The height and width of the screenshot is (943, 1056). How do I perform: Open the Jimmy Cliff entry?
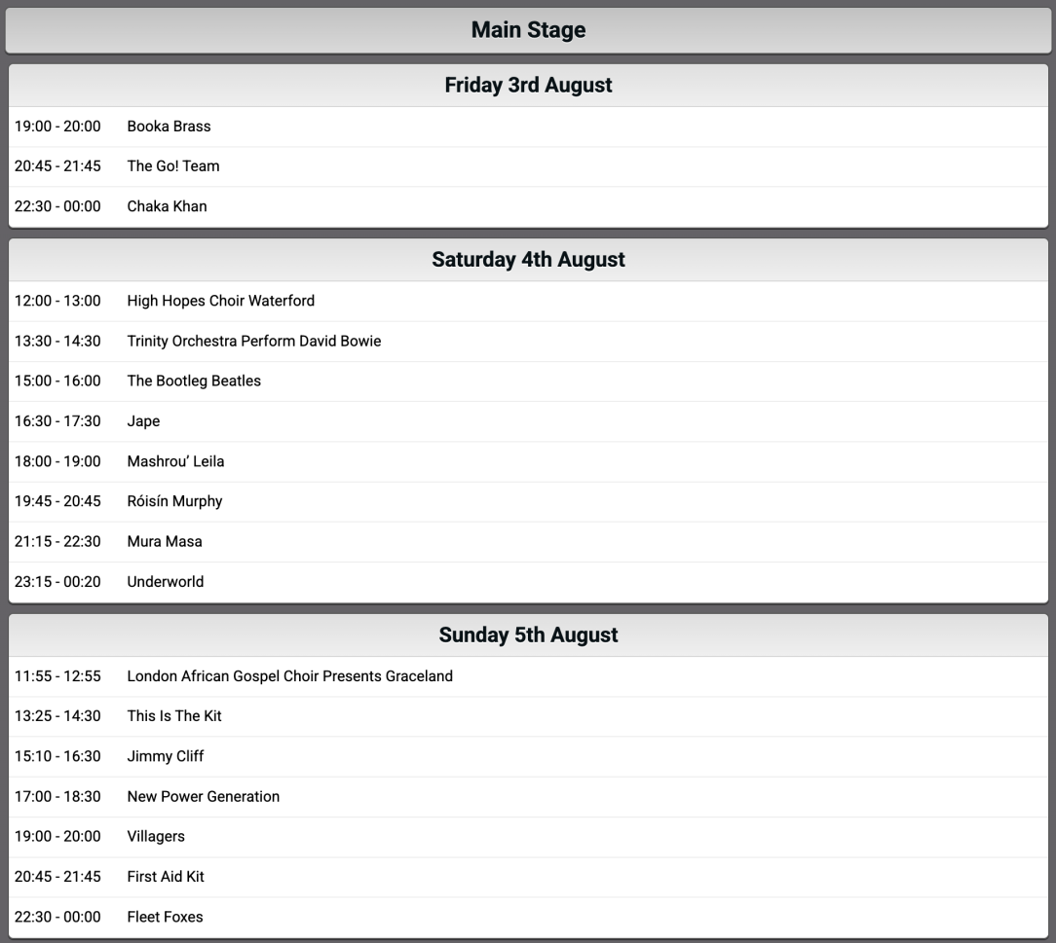click(x=528, y=756)
